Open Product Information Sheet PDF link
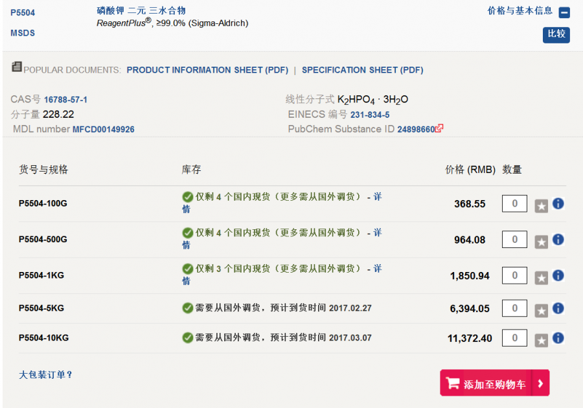583x408 pixels. pos(207,70)
